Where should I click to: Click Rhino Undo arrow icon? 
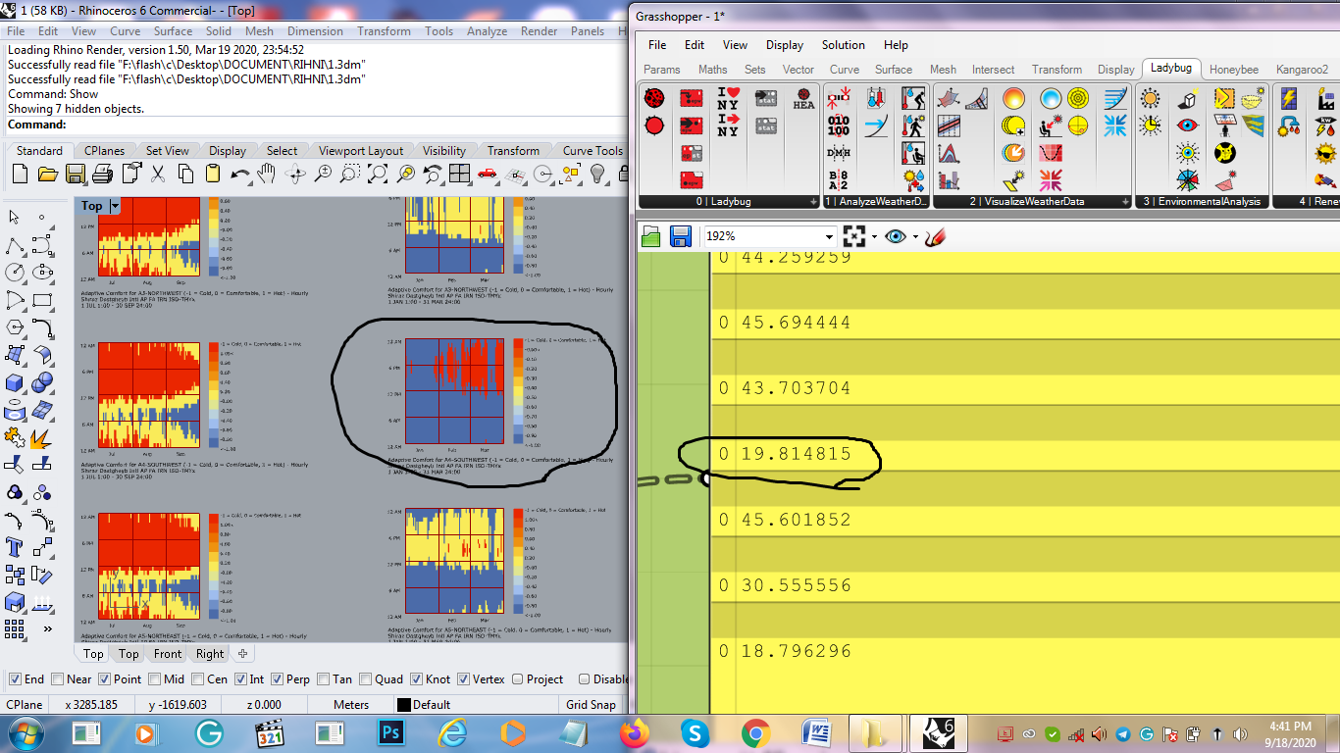239,174
